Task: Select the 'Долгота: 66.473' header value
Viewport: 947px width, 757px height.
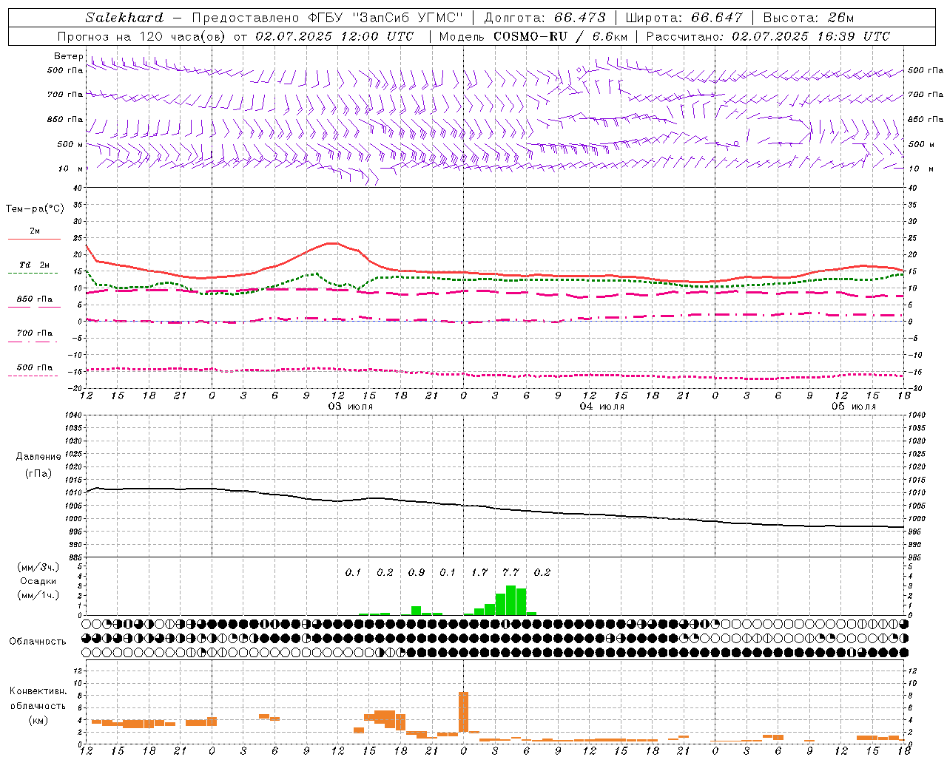Action: point(545,18)
